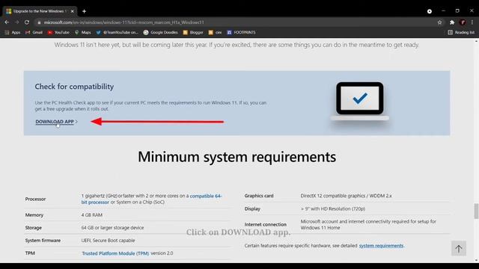The height and width of the screenshot is (269, 479).
Task: Click the Graphics card row label
Action: click(x=259, y=196)
